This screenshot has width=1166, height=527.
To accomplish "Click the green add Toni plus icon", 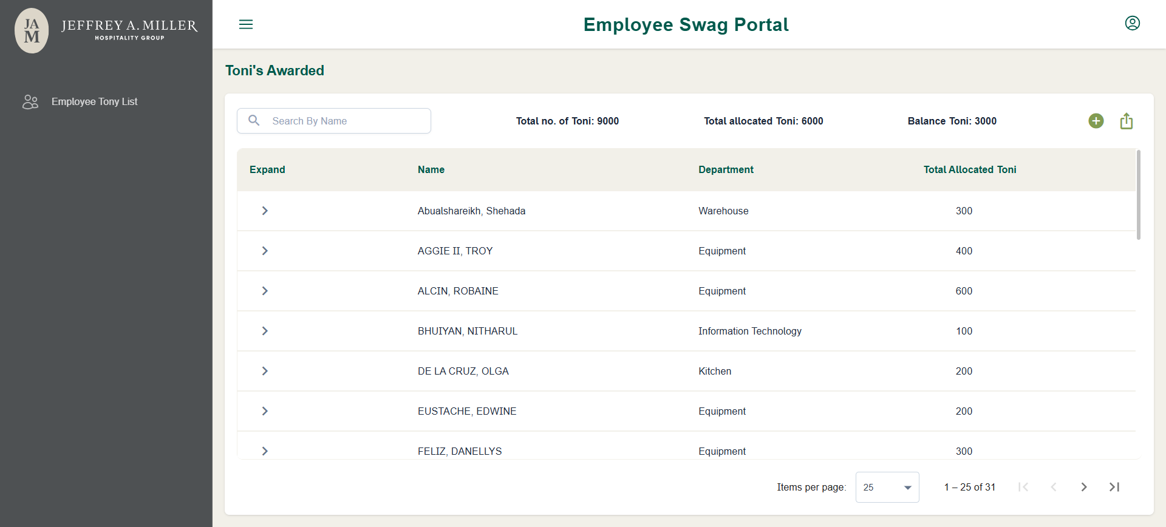I will click(x=1096, y=121).
